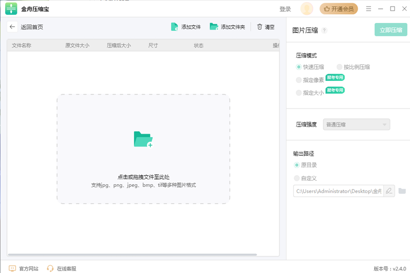Open the 在线客服 headset icon
410x273 pixels.
50,268
